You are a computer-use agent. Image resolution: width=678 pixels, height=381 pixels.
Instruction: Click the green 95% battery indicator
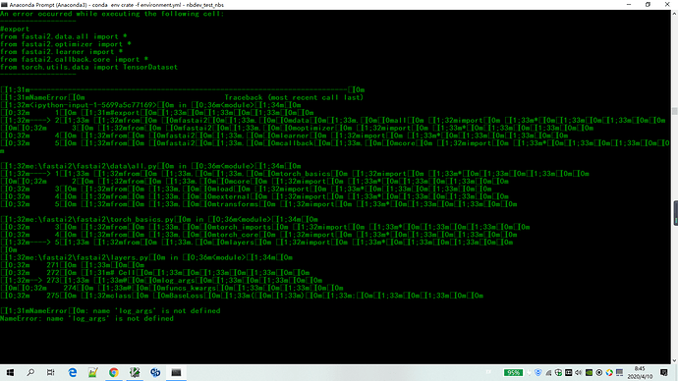point(513,373)
